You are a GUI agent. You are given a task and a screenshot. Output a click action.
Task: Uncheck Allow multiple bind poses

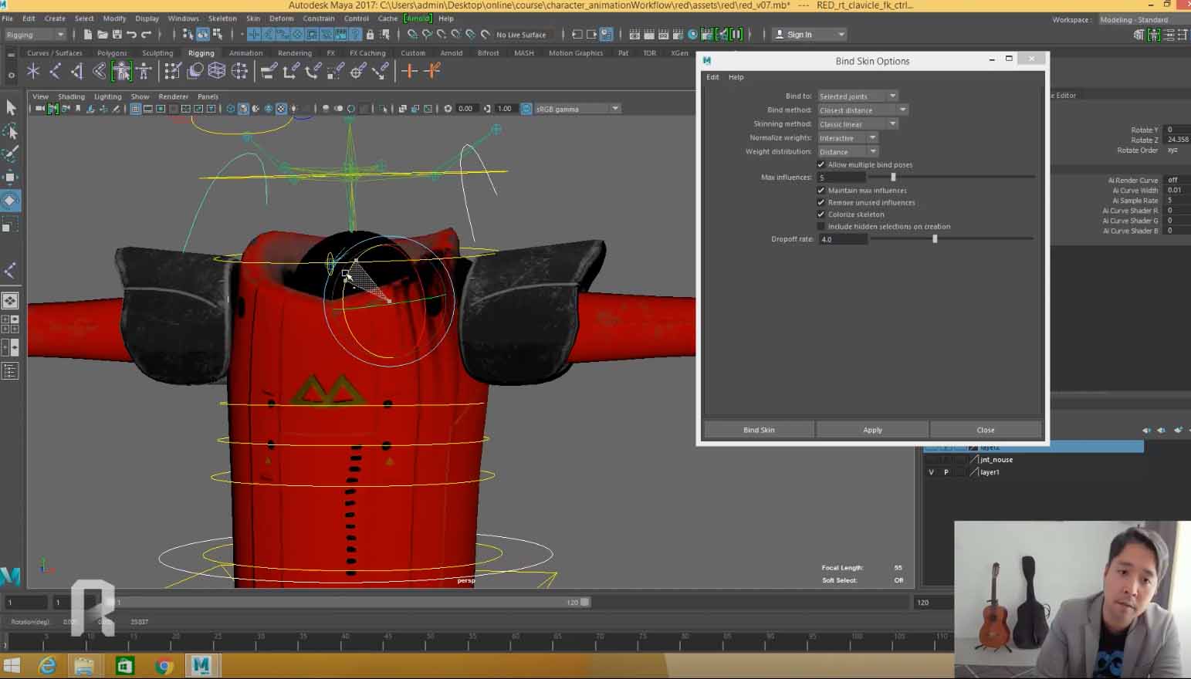click(821, 165)
